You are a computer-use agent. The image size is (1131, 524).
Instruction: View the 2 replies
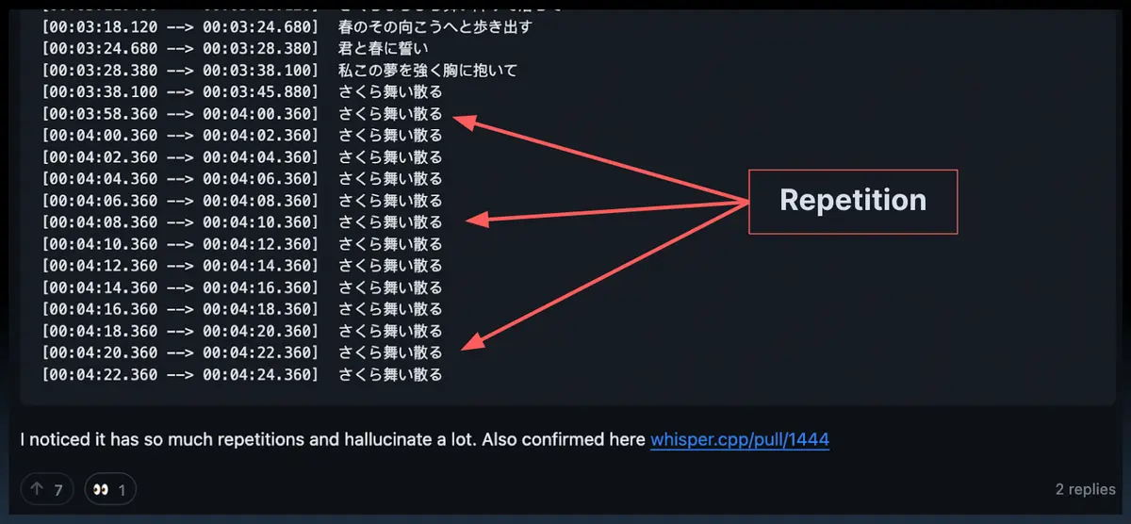1086,490
